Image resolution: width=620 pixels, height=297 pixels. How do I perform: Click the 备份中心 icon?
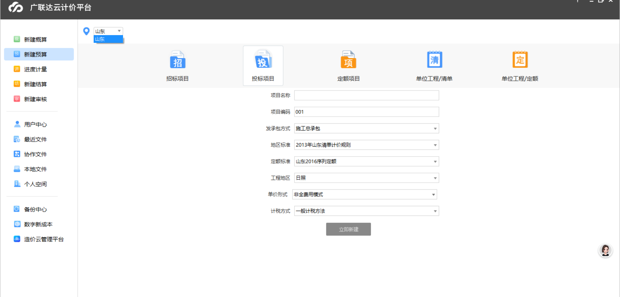17,209
